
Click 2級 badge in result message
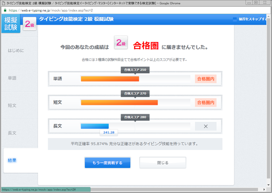(121, 42)
